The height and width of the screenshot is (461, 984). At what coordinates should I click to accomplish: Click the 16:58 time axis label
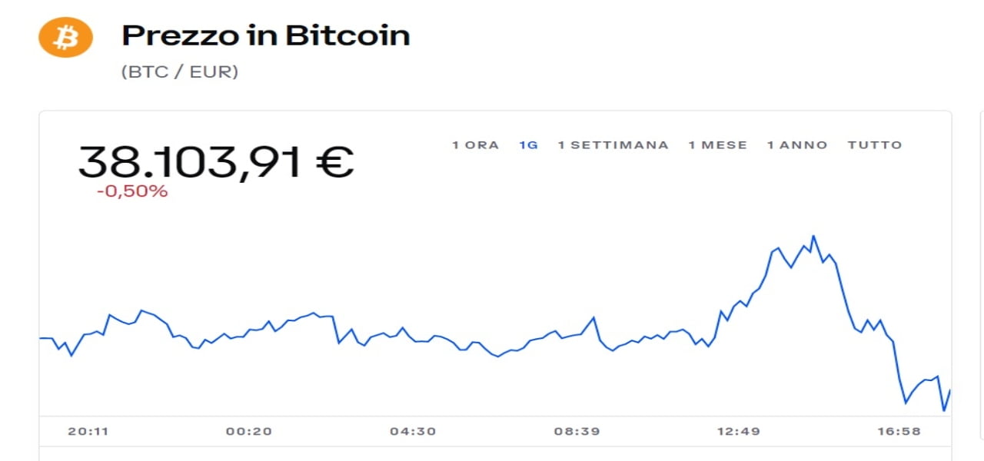tap(899, 432)
